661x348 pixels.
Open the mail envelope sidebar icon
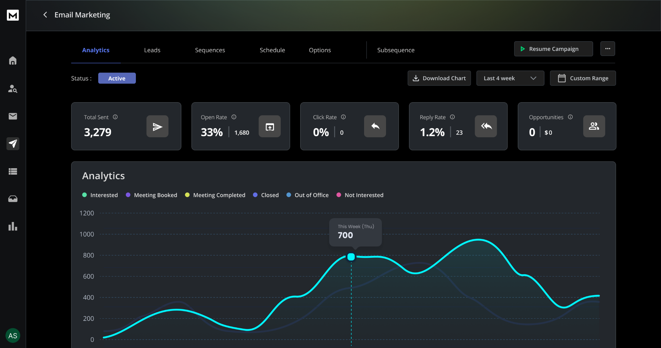(x=13, y=116)
